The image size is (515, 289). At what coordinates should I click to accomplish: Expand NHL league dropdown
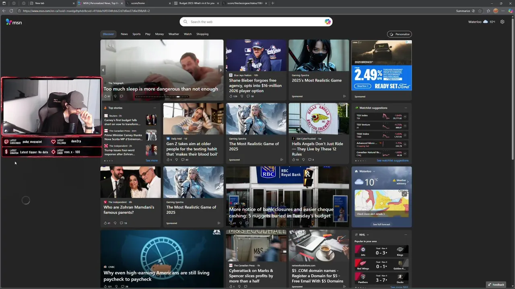(368, 235)
